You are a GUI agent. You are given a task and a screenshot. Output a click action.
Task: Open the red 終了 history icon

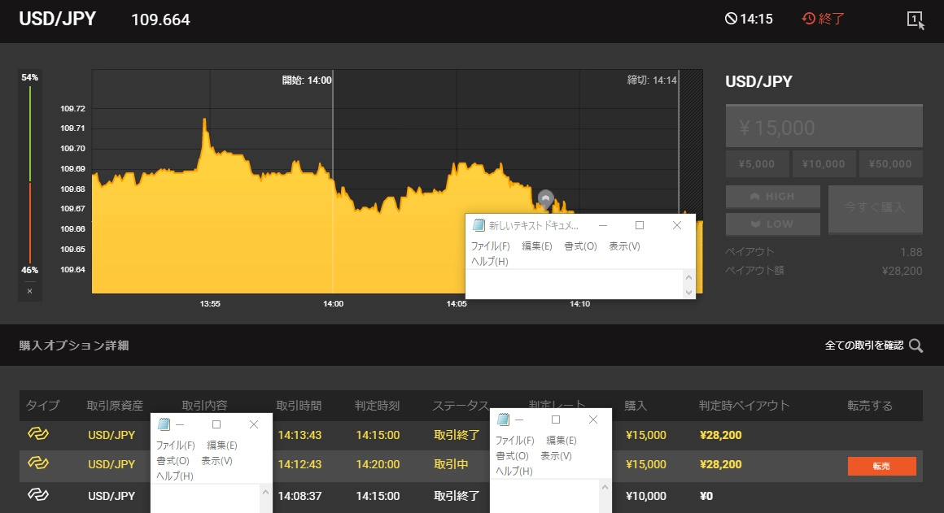coord(809,19)
